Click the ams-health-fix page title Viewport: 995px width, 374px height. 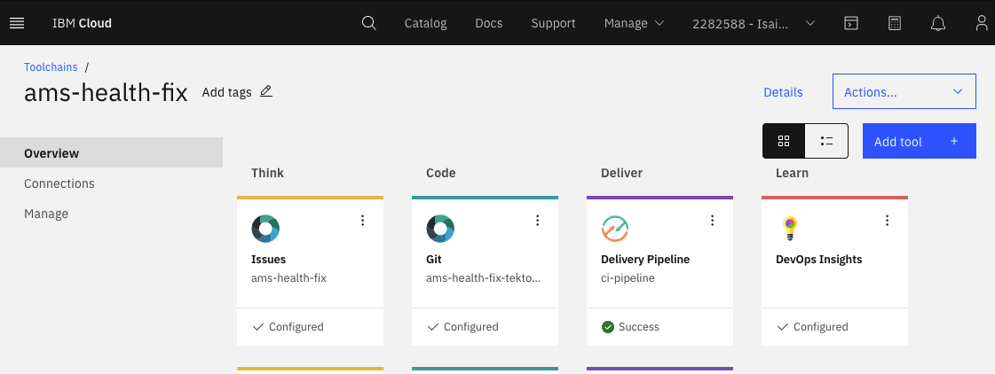click(x=106, y=93)
